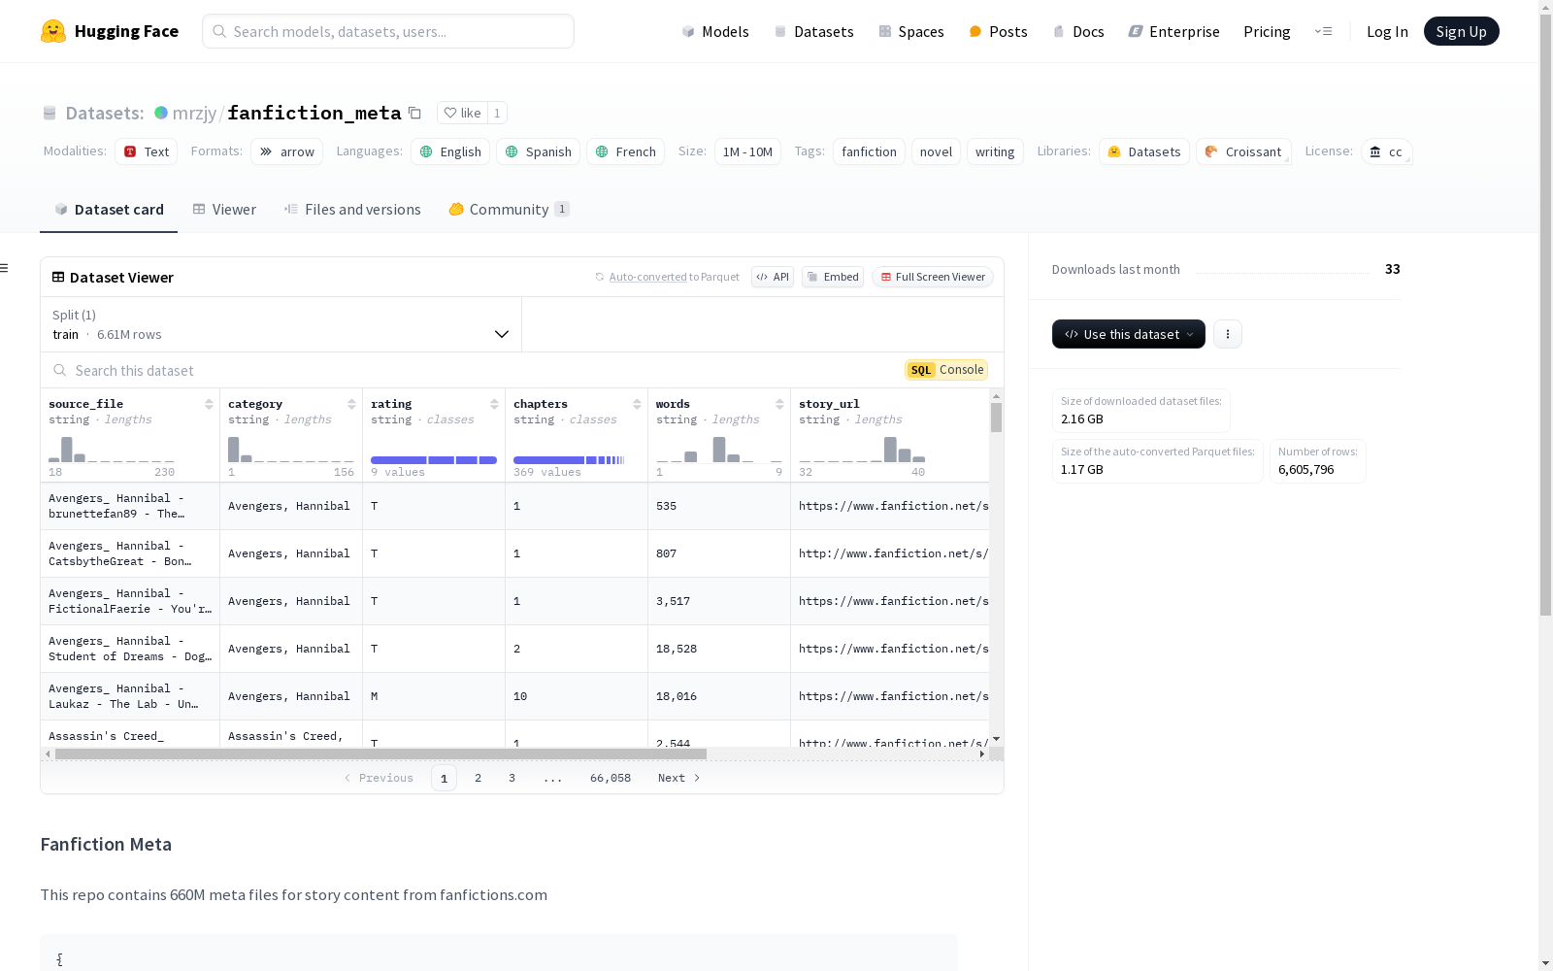The image size is (1553, 971).
Task: Sort by rating column sort icon
Action: coord(494,404)
